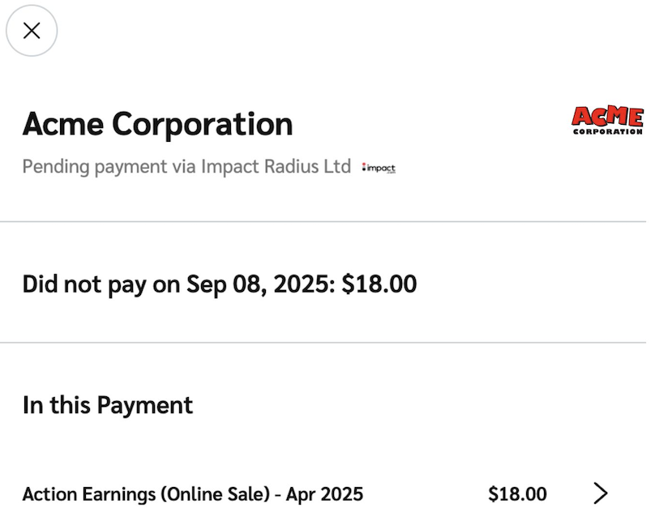Click the Sep 08, 2025 date
Image resolution: width=655 pixels, height=517 pixels.
pyautogui.click(x=259, y=284)
